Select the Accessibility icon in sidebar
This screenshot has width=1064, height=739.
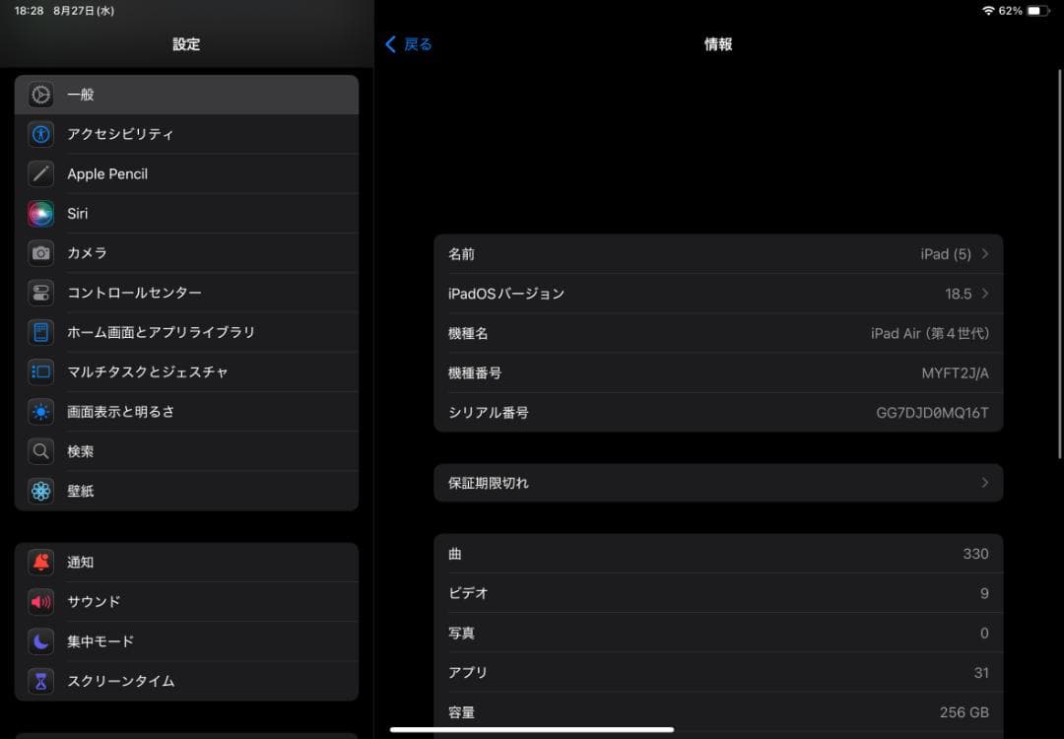(x=39, y=134)
